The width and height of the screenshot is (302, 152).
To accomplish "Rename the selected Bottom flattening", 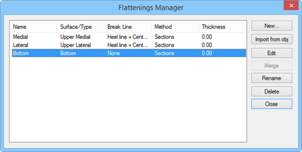I will (x=272, y=78).
